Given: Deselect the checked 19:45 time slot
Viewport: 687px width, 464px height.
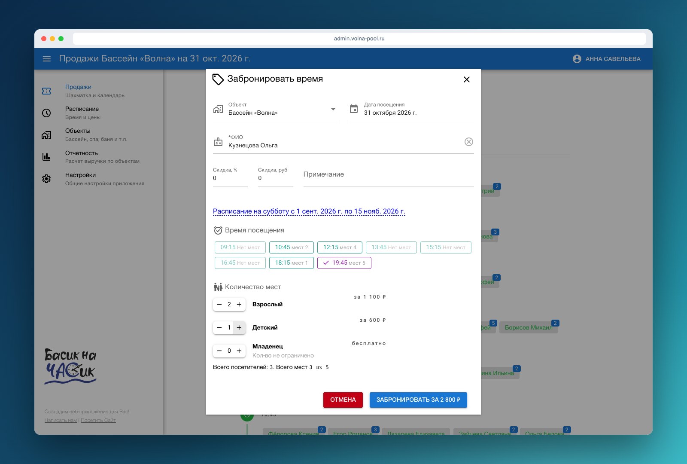Looking at the screenshot, I should pos(344,263).
